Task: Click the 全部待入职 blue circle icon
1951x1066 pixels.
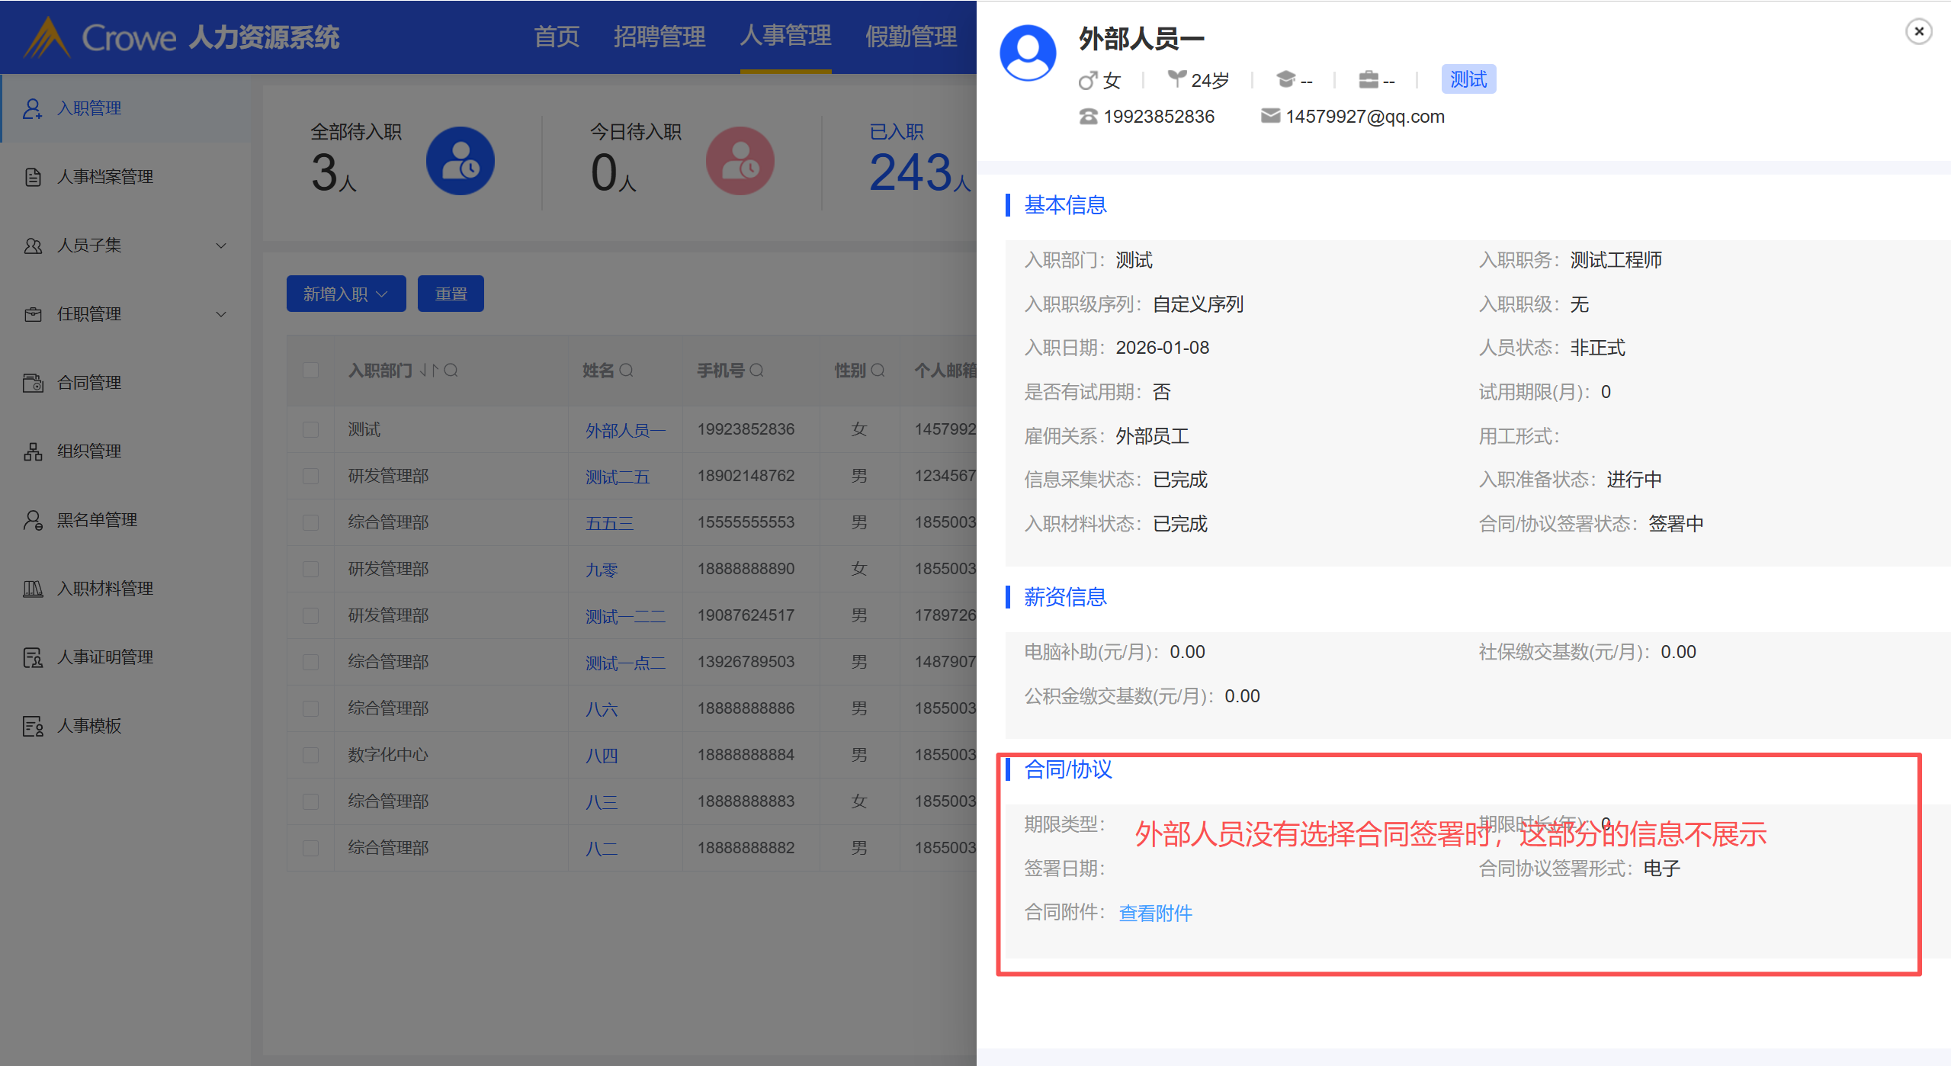Action: tap(460, 161)
